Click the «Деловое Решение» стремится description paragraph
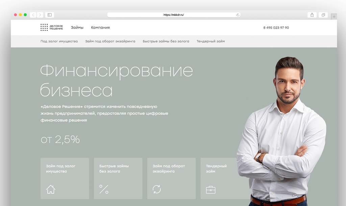This screenshot has width=346, height=206. [104, 113]
